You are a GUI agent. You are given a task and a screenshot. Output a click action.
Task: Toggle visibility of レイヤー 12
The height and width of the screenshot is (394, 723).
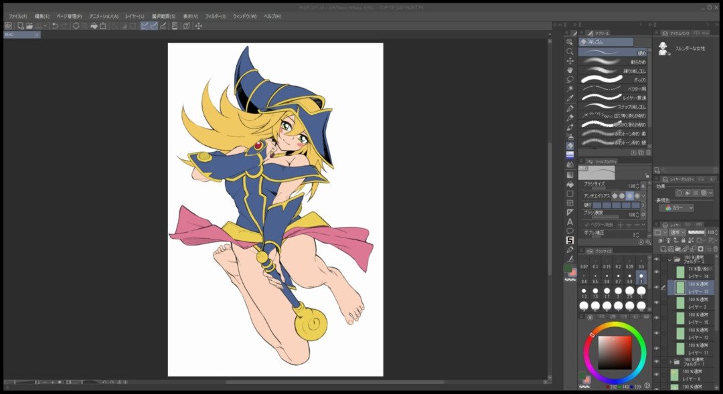click(657, 333)
